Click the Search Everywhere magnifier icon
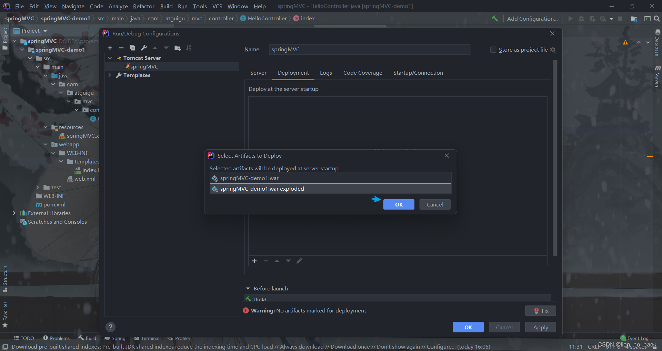 [657, 19]
